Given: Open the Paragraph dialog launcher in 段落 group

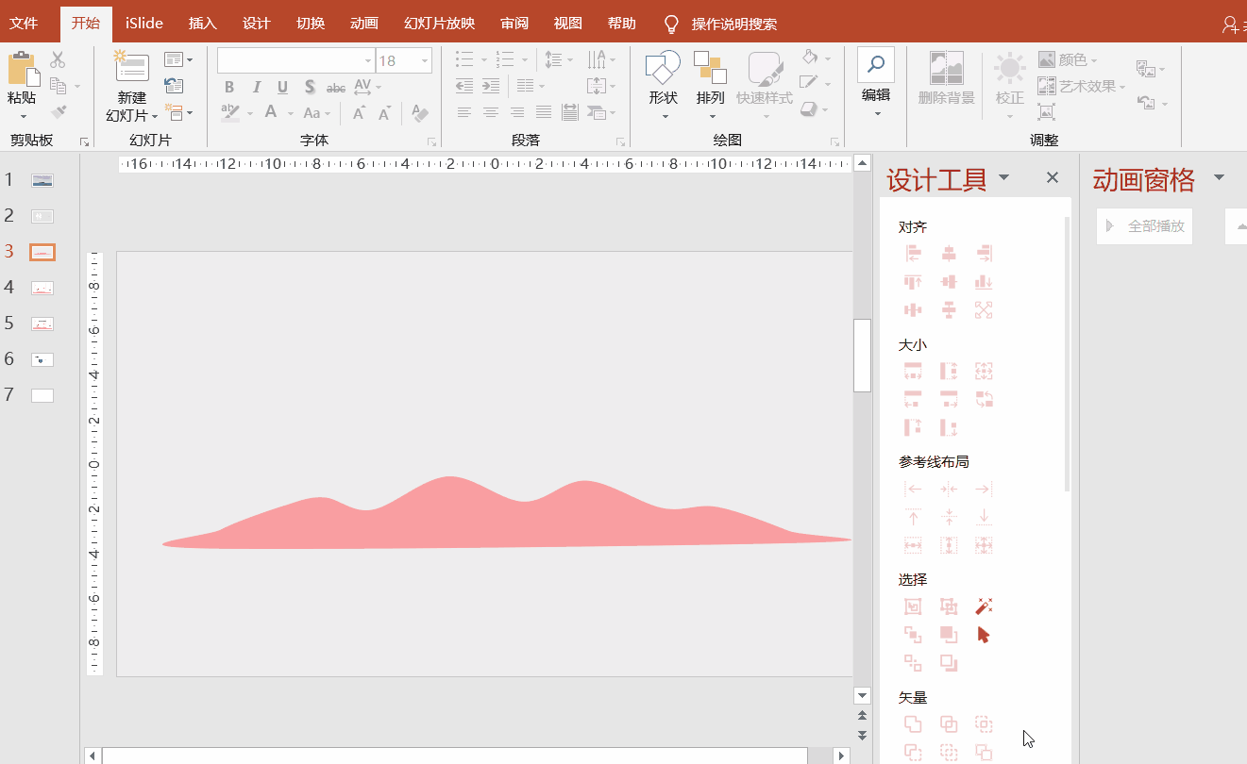Looking at the screenshot, I should 621,141.
